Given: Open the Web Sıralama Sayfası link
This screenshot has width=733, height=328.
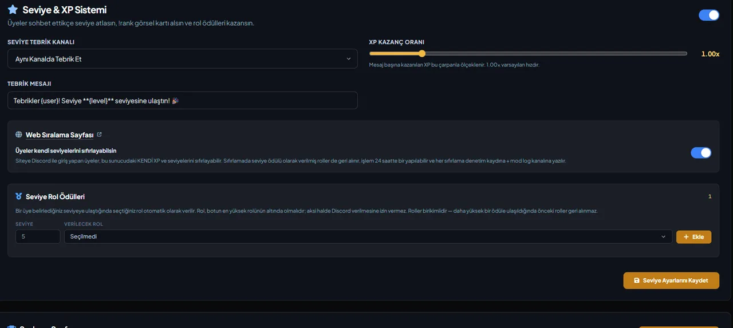Looking at the screenshot, I should 60,135.
